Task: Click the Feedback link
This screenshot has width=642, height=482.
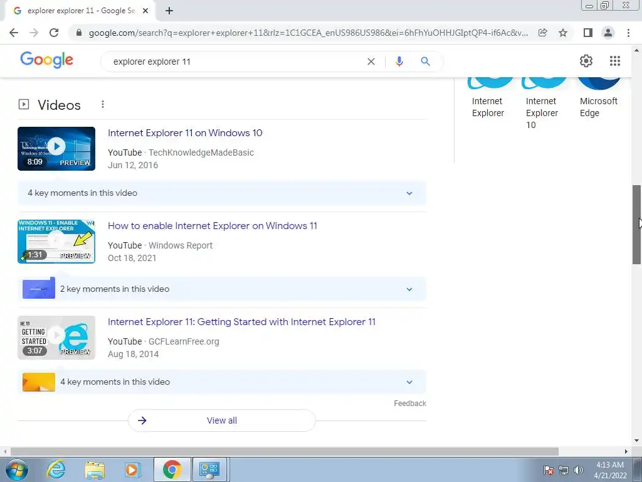Action: (x=410, y=404)
